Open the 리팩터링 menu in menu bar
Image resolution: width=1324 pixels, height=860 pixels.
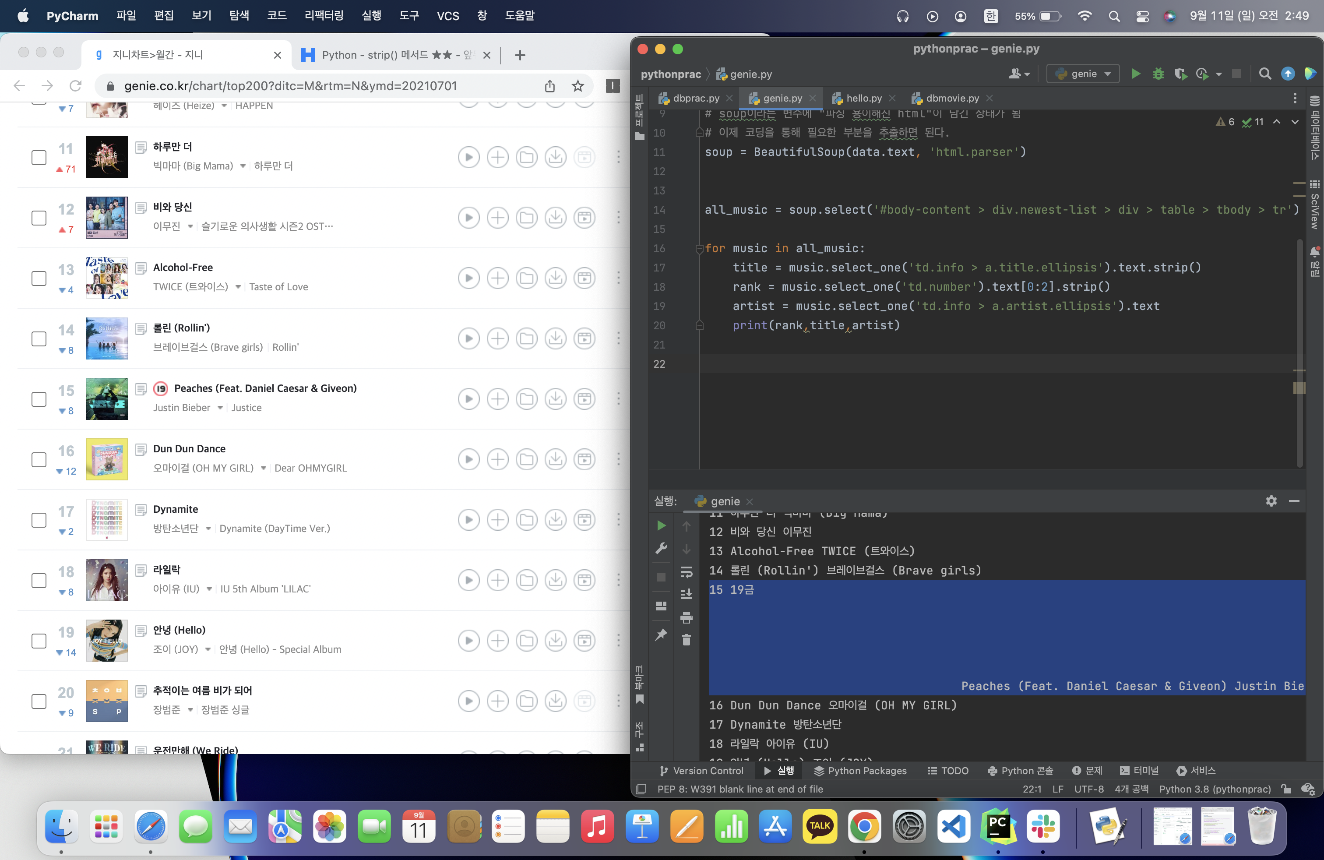pos(324,16)
